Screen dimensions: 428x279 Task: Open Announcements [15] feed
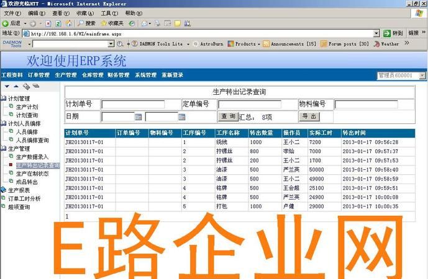pos(289,44)
